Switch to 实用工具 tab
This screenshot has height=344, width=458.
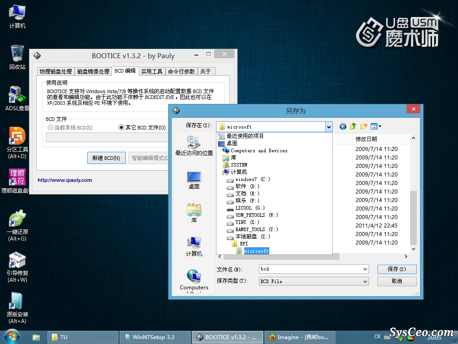click(x=152, y=71)
